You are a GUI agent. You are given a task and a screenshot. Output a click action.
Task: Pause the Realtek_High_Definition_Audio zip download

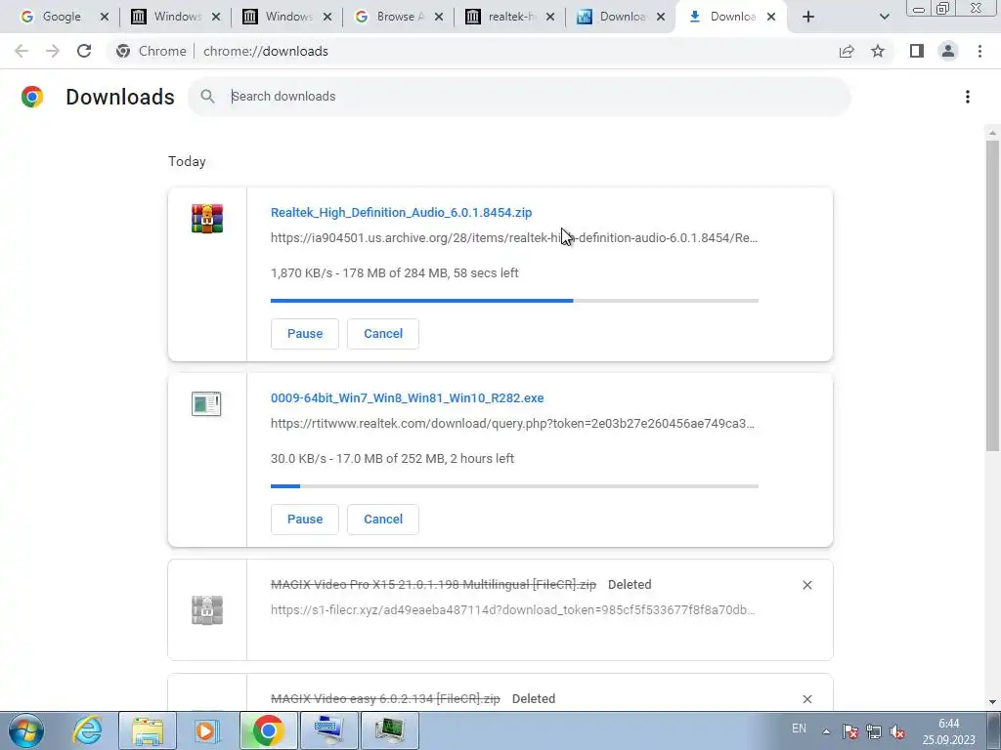click(305, 334)
